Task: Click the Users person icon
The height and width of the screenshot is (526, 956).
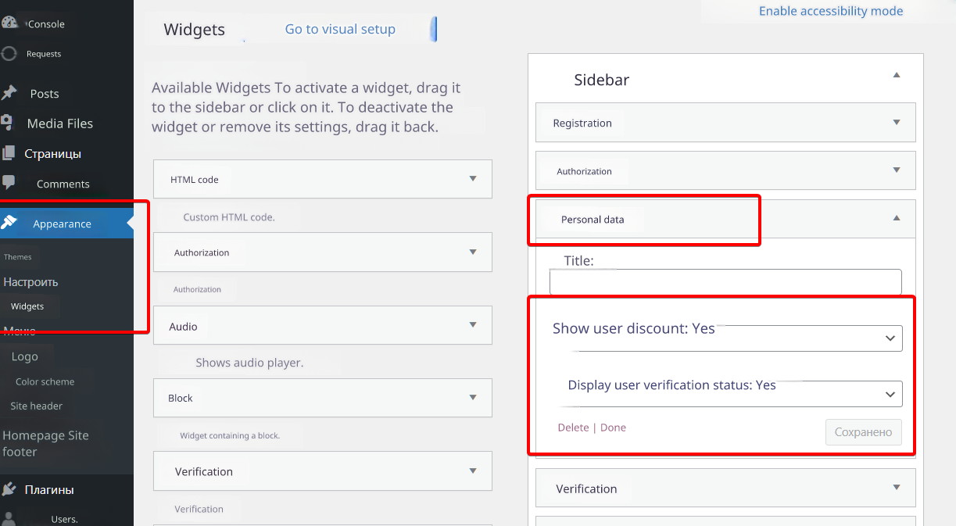Action: click(x=9, y=518)
